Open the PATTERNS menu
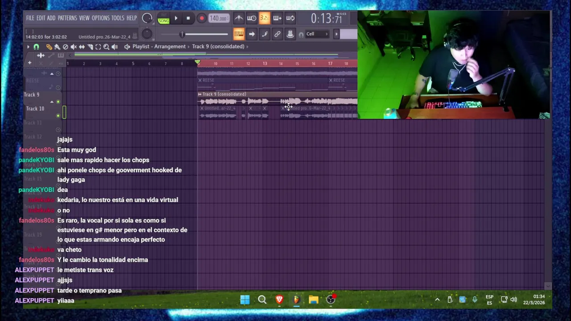Image resolution: width=571 pixels, height=321 pixels. (x=67, y=18)
